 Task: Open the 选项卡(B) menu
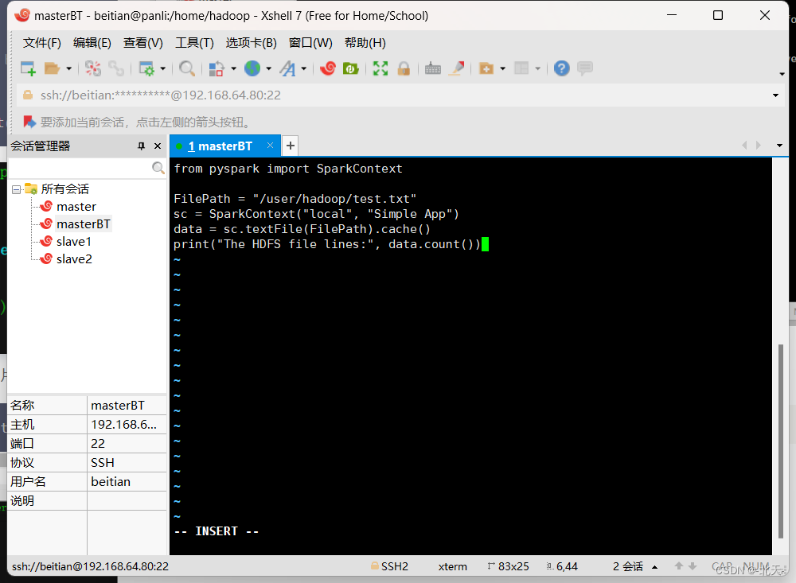click(x=252, y=43)
